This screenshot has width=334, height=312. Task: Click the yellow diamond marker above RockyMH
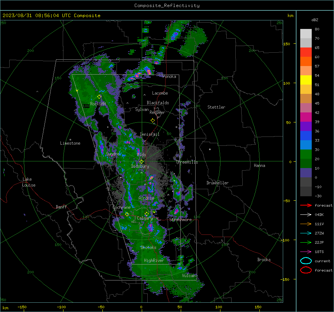[99, 97]
